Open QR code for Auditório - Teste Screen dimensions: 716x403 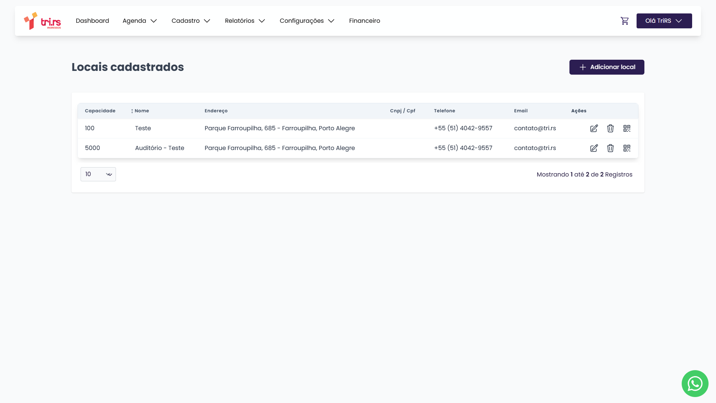(627, 148)
